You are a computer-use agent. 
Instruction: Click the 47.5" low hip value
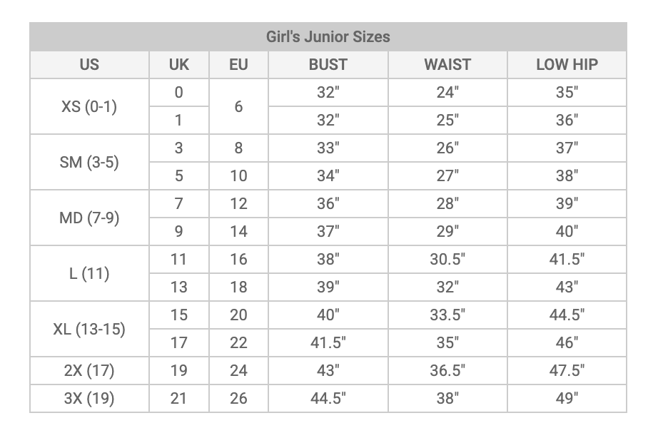567,370
